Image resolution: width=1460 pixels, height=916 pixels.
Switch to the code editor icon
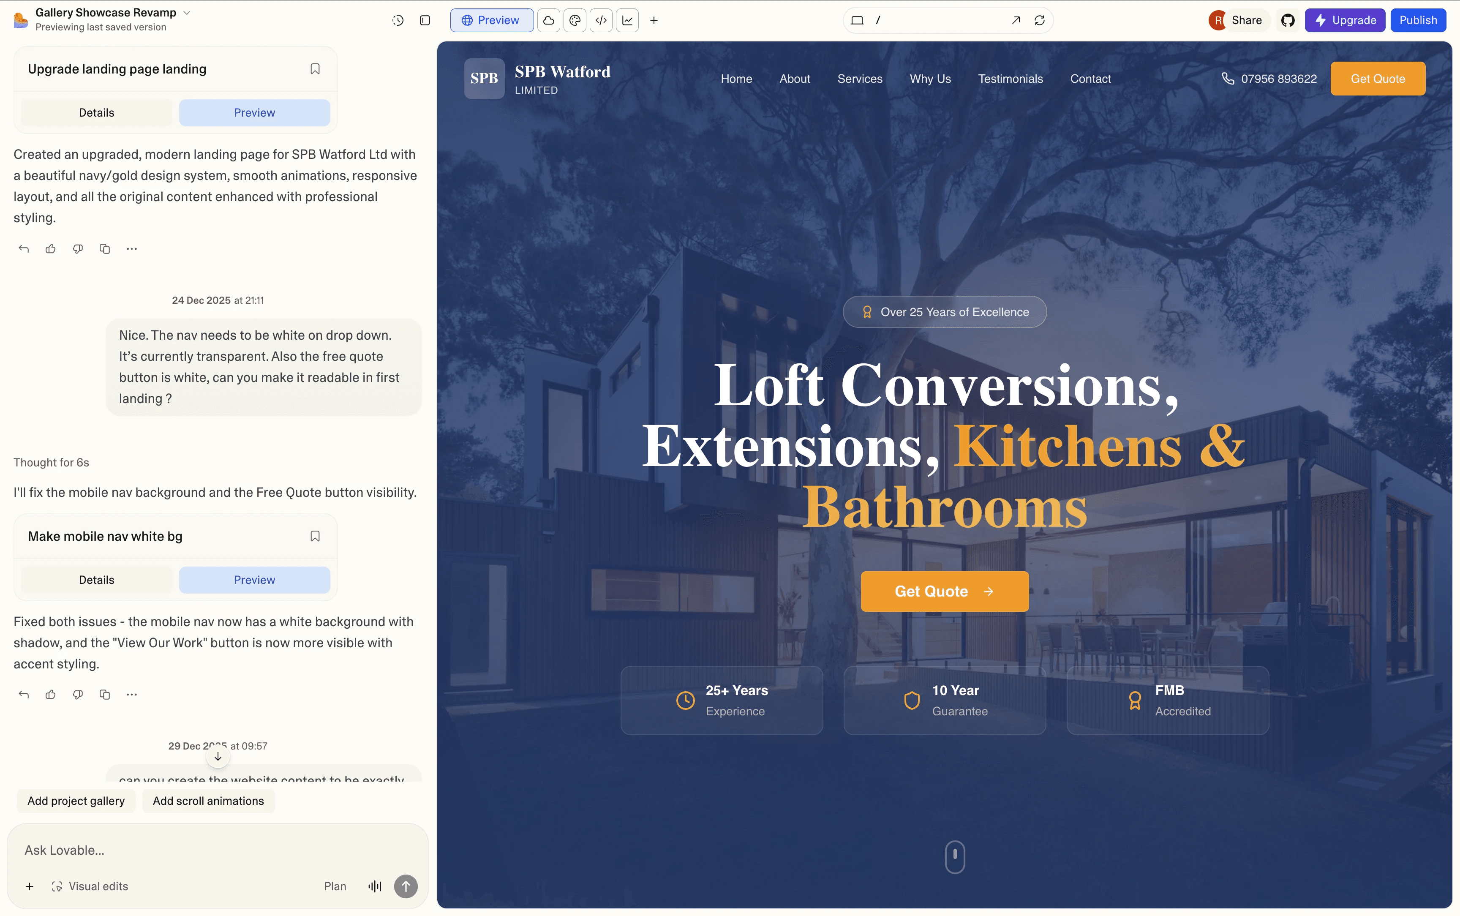pos(601,20)
